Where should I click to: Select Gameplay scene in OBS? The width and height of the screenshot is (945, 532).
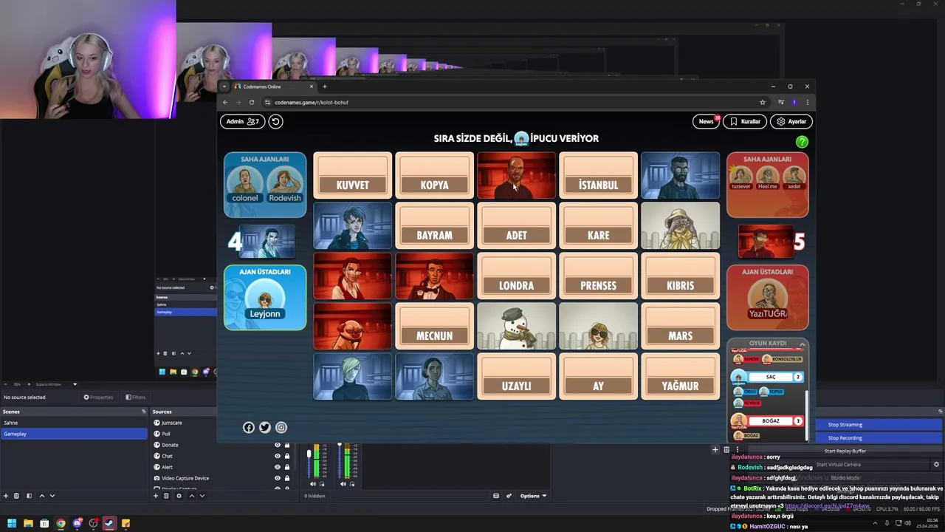[x=74, y=434]
